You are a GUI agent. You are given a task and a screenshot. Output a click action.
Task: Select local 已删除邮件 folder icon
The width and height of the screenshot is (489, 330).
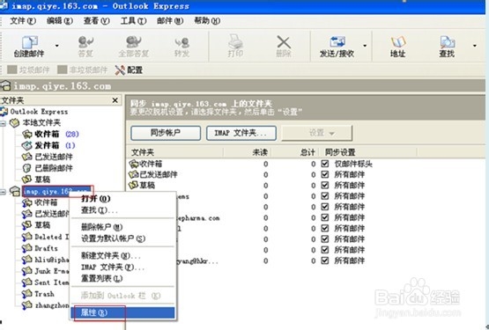pos(26,168)
